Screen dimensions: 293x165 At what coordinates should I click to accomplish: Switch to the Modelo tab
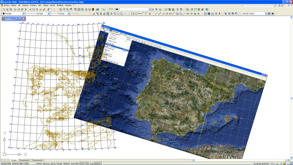pos(14,160)
